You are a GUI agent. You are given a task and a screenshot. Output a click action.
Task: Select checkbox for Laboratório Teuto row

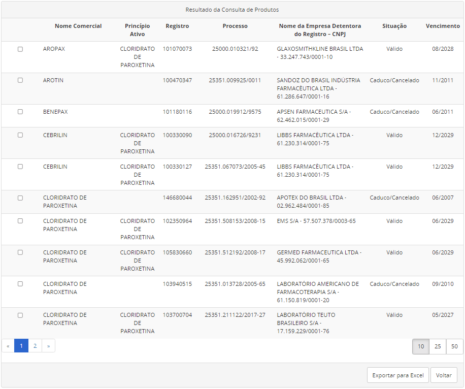coord(20,315)
